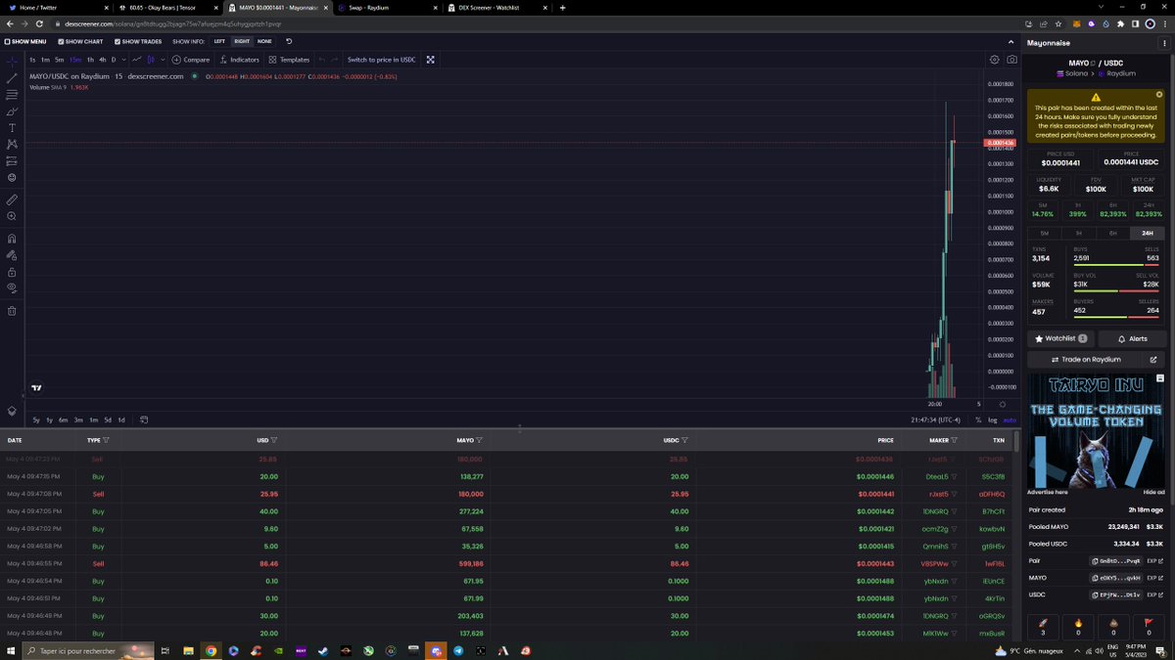
Task: Select the 1d date range
Action: [x=121, y=419]
